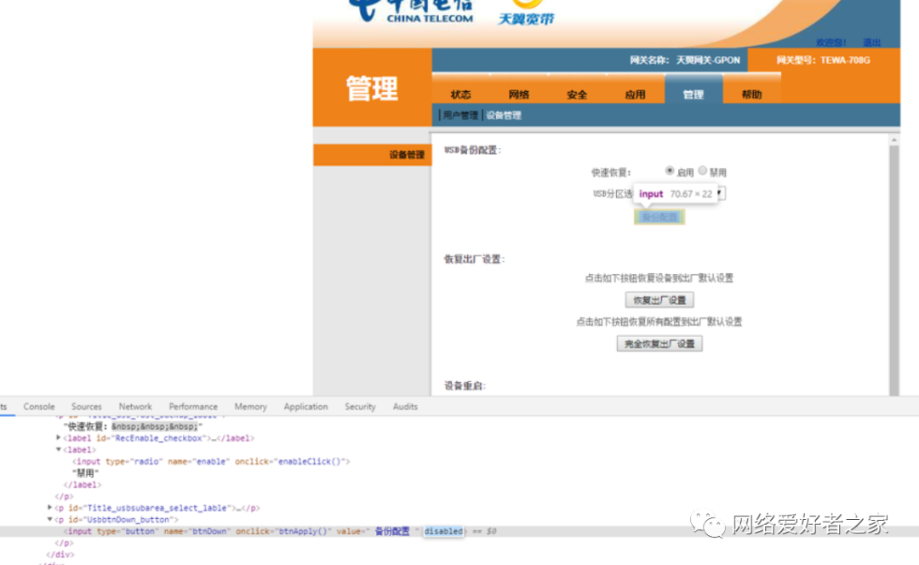Switch to the 用户管理 sub-tab

tap(460, 115)
